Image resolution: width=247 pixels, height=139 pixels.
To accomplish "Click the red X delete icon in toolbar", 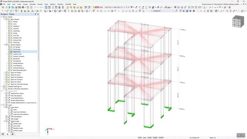I will tap(208, 11).
